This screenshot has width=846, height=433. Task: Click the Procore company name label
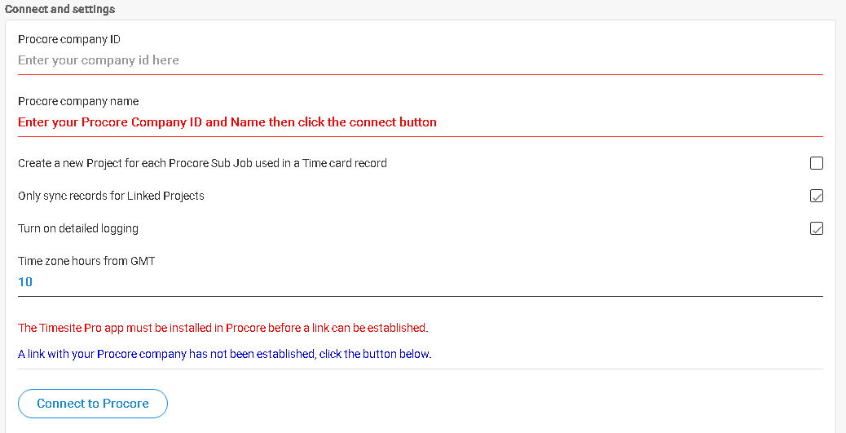click(x=78, y=101)
